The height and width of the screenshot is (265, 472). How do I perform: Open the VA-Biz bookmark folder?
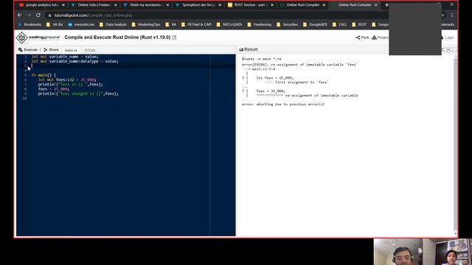[x=55, y=24]
